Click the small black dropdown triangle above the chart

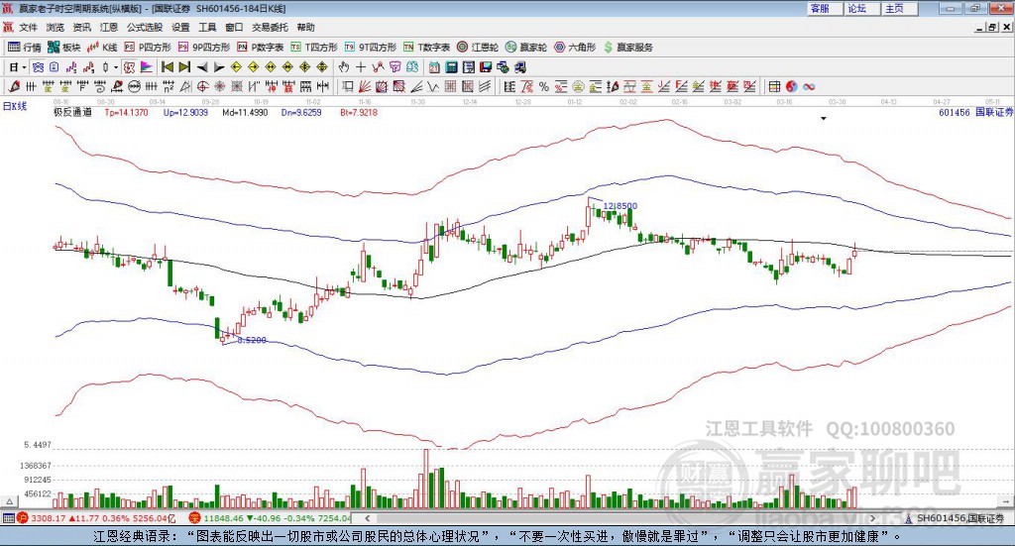tap(824, 118)
